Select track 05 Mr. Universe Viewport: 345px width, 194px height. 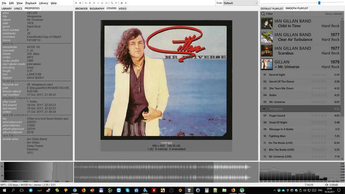(x=301, y=102)
